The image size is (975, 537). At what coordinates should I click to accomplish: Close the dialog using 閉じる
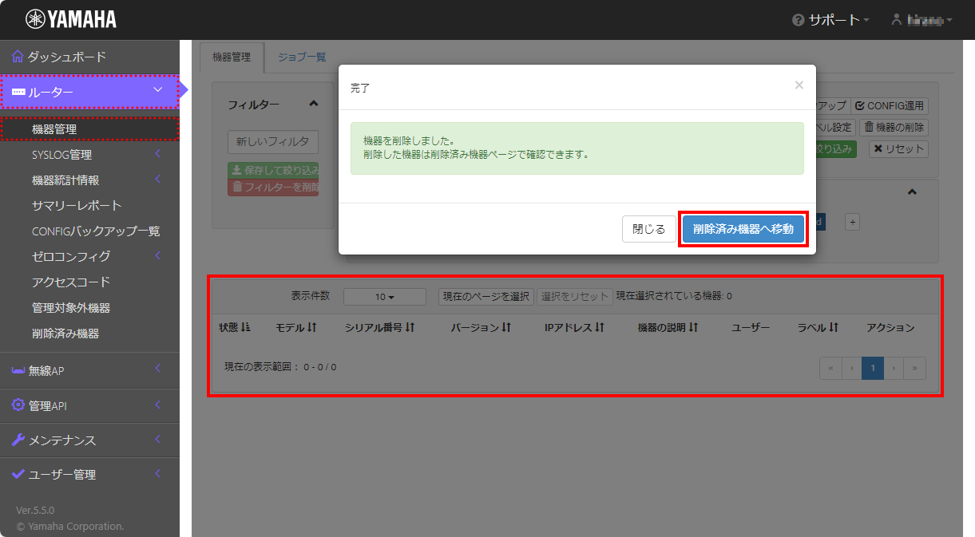648,228
